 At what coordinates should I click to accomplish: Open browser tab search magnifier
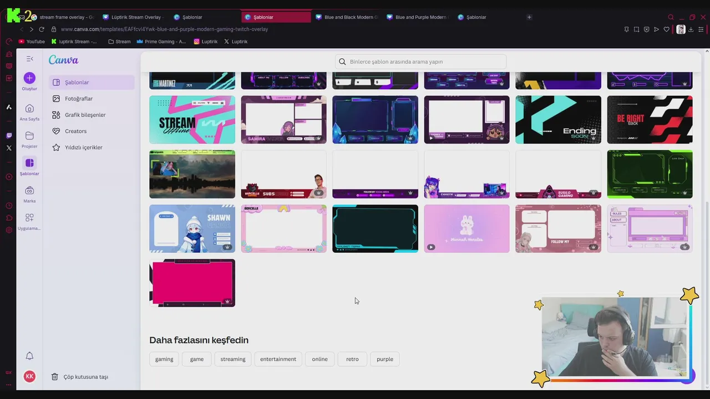[x=671, y=17]
